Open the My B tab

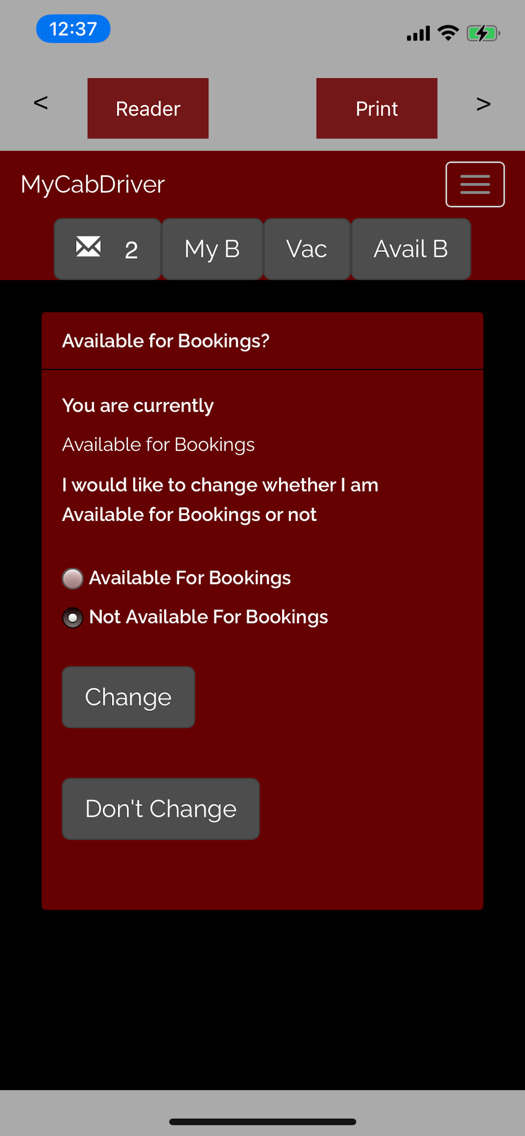coord(212,249)
